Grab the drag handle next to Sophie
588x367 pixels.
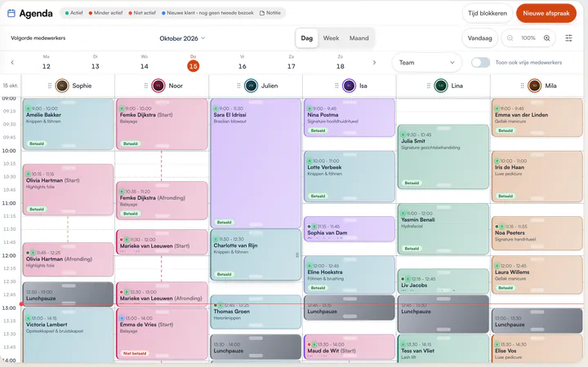[50, 86]
